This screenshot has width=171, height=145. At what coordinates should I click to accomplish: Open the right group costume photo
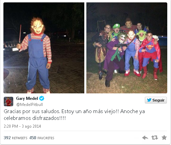(x=127, y=48)
